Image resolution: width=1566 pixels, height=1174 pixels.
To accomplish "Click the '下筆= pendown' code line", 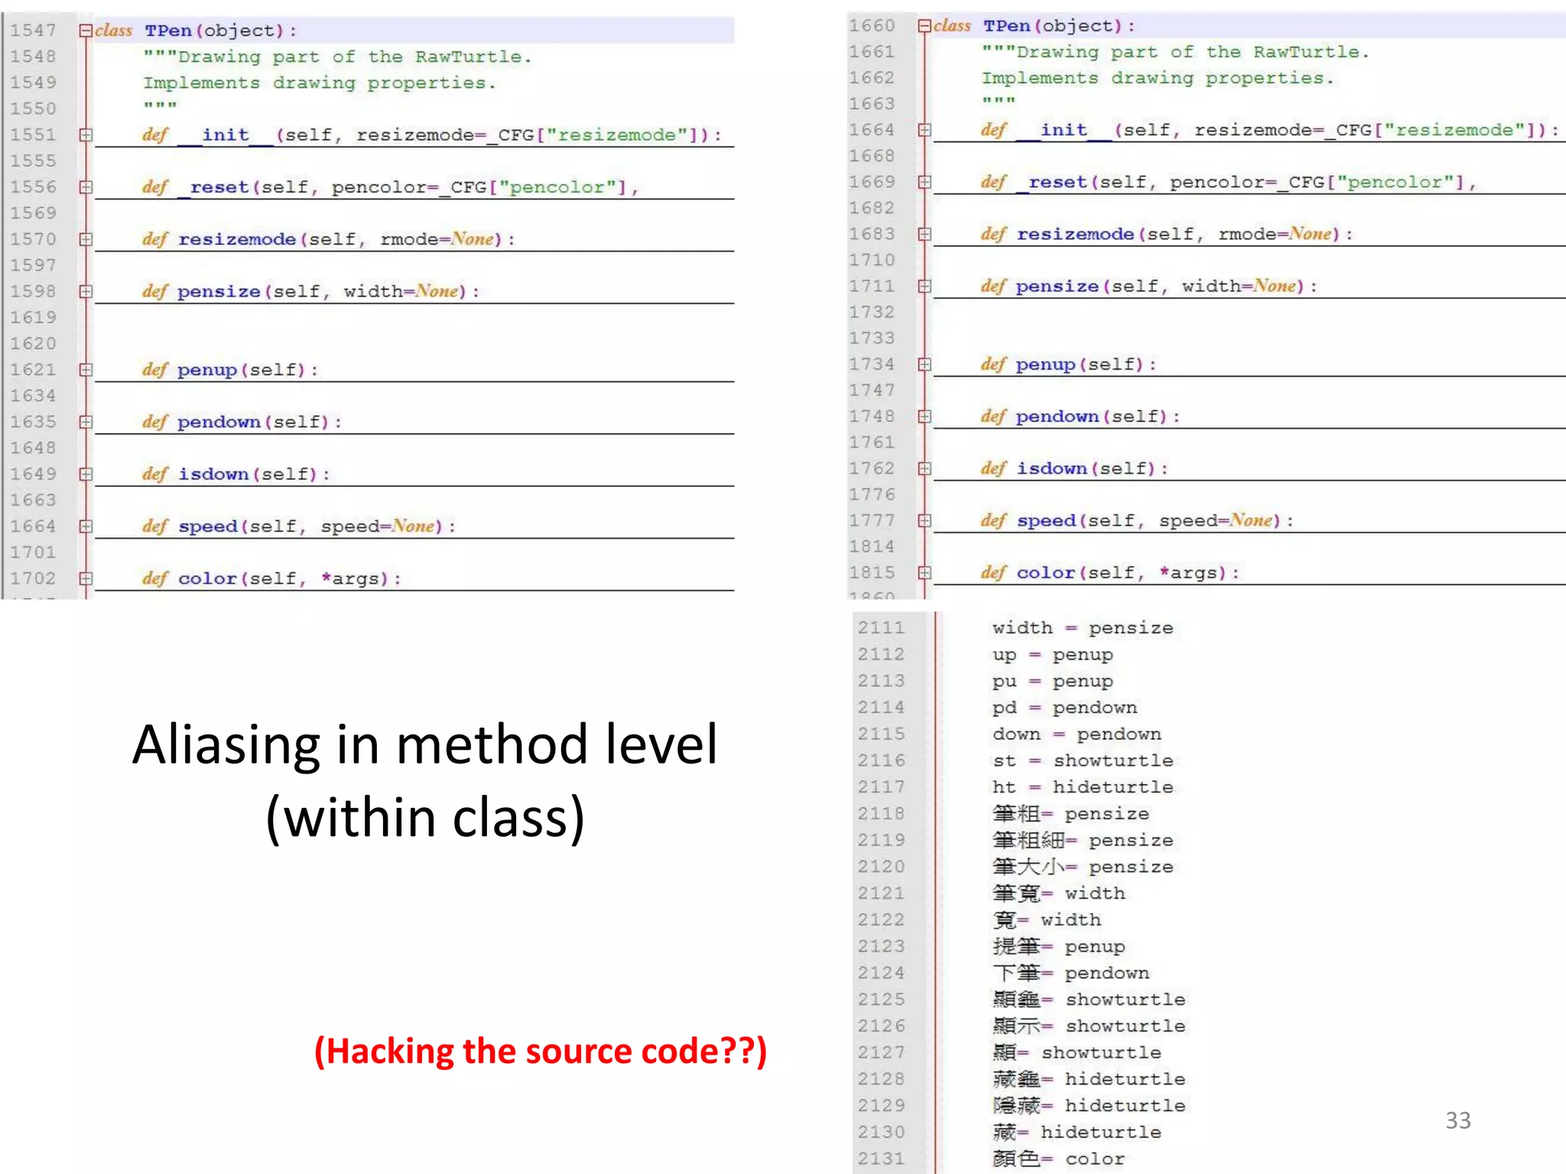I will coord(1071,974).
